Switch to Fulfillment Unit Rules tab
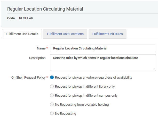Screen dimensions: 158x117 [x=107, y=34]
